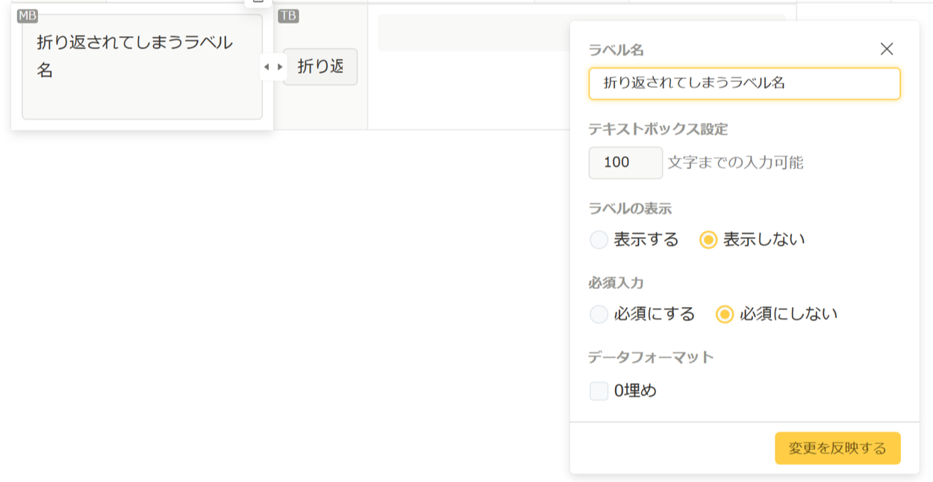
Task: Select the multi-line 折り返されてしまうラベル名 box
Action: pyautogui.click(x=142, y=67)
